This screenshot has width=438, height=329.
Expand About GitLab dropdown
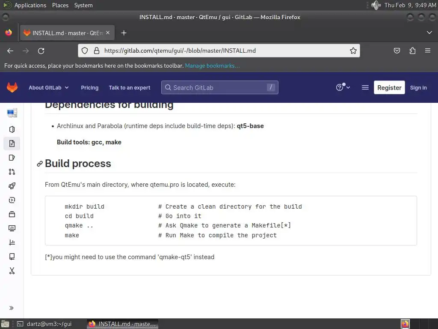[x=49, y=87]
